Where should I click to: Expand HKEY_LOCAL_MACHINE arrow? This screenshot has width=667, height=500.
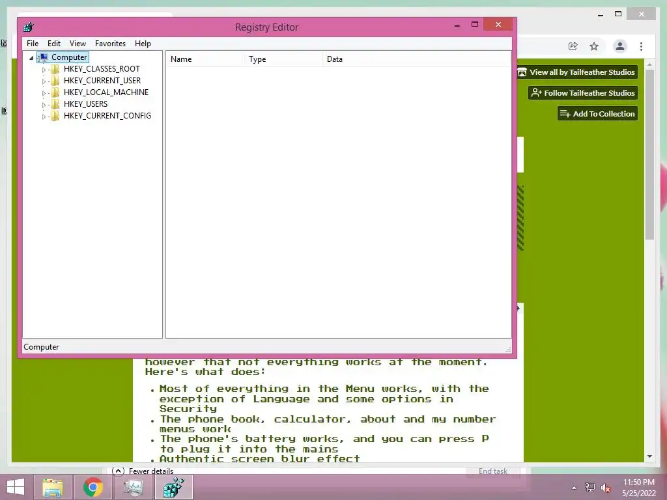44,92
